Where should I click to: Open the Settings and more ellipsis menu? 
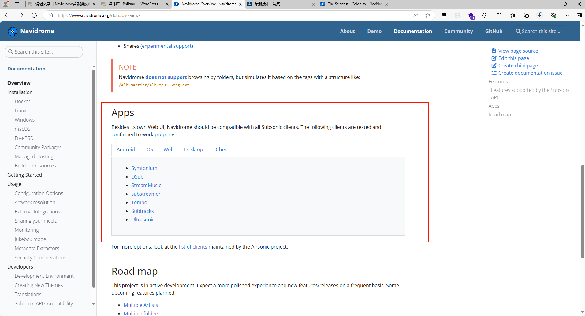567,15
